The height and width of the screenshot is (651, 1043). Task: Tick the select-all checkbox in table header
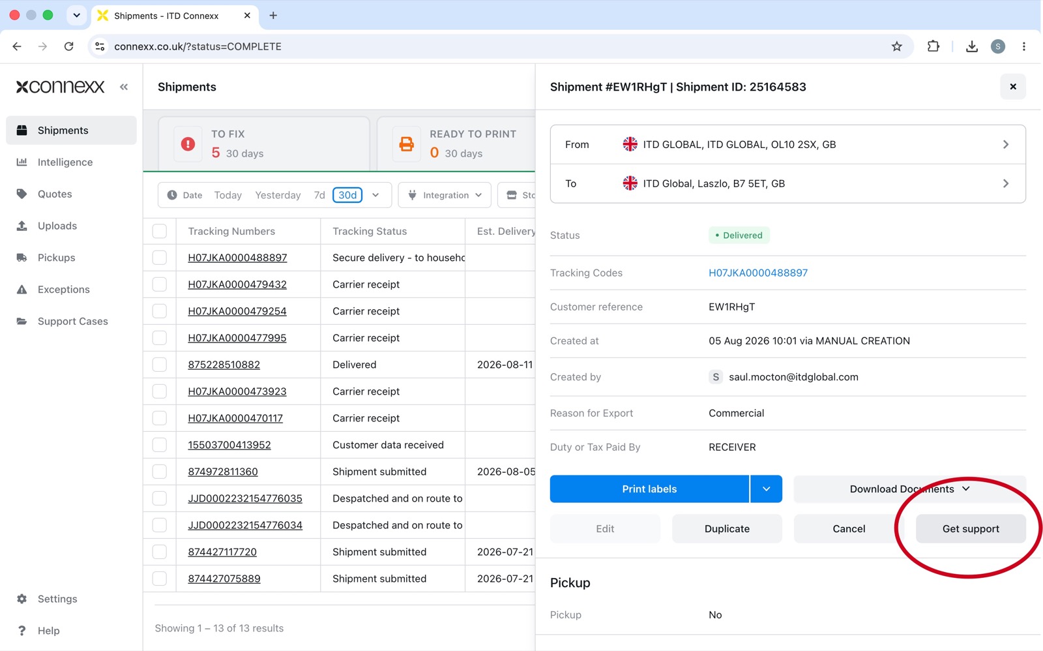tap(160, 231)
